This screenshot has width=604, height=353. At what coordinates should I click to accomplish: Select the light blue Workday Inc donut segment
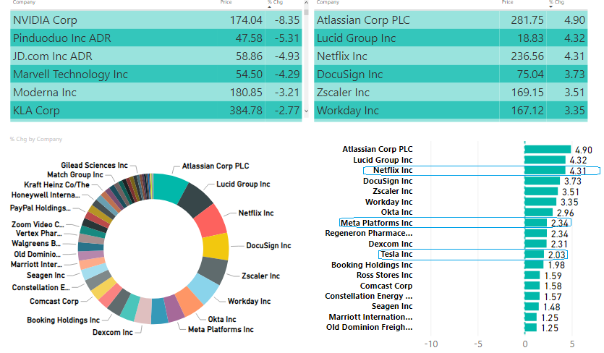point(203,289)
